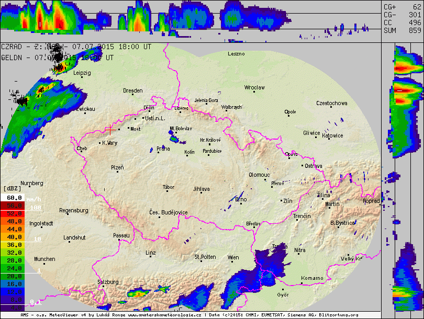Screen dimensions: 424x319
Task: Click the Wroclaw city marker
Action: point(253,93)
